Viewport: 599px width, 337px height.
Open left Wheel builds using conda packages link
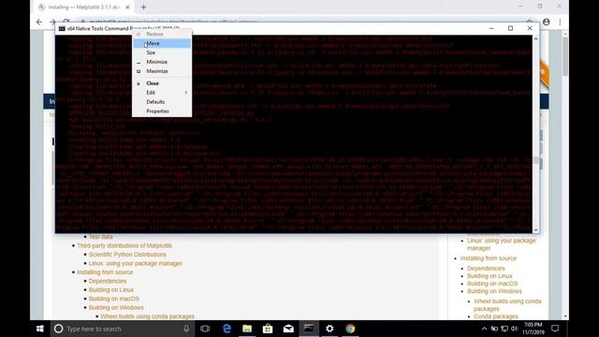(x=148, y=316)
